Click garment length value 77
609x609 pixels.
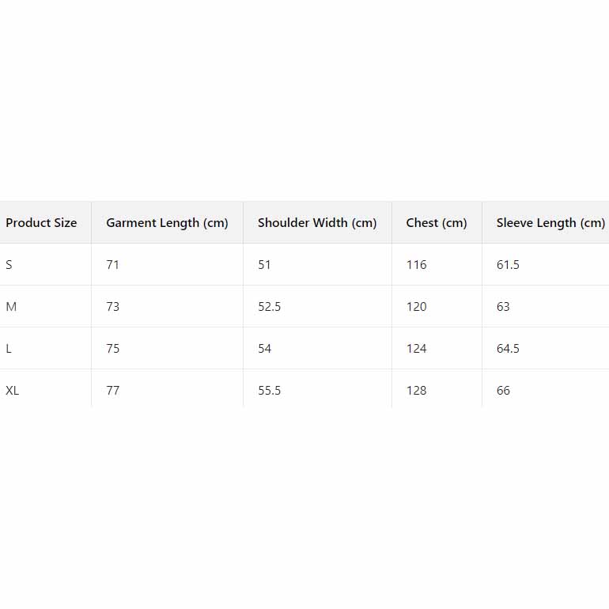pyautogui.click(x=113, y=391)
